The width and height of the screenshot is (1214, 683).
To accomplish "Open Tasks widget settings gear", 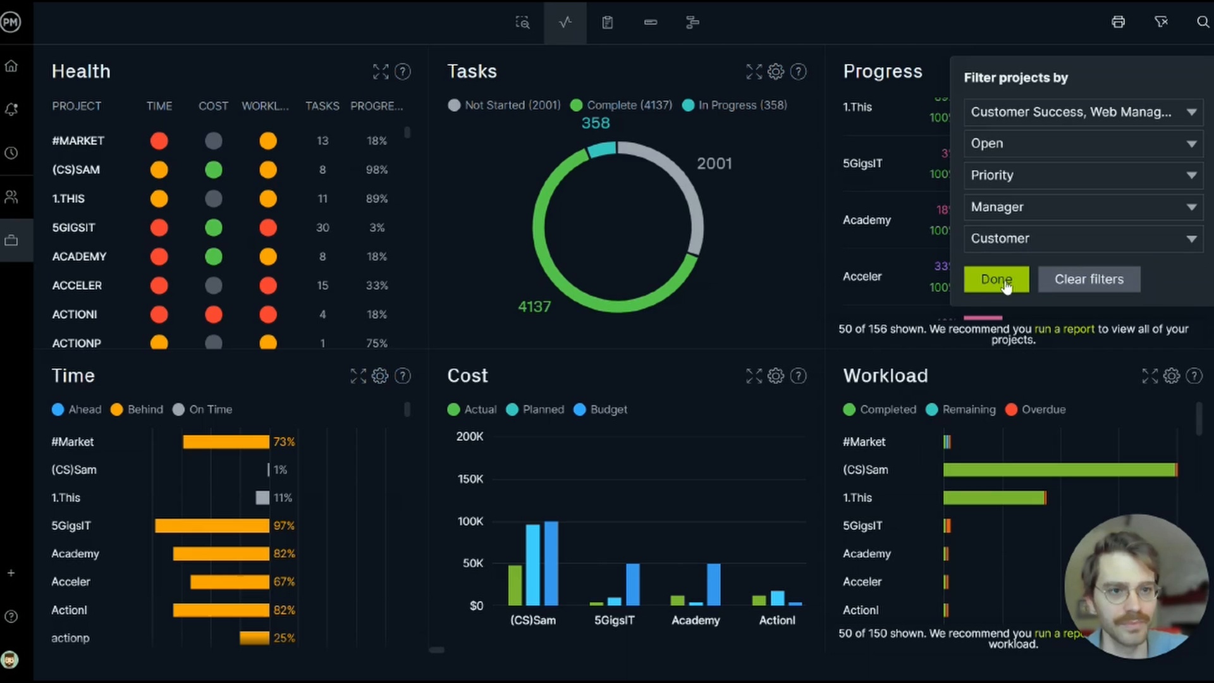I will click(x=776, y=71).
